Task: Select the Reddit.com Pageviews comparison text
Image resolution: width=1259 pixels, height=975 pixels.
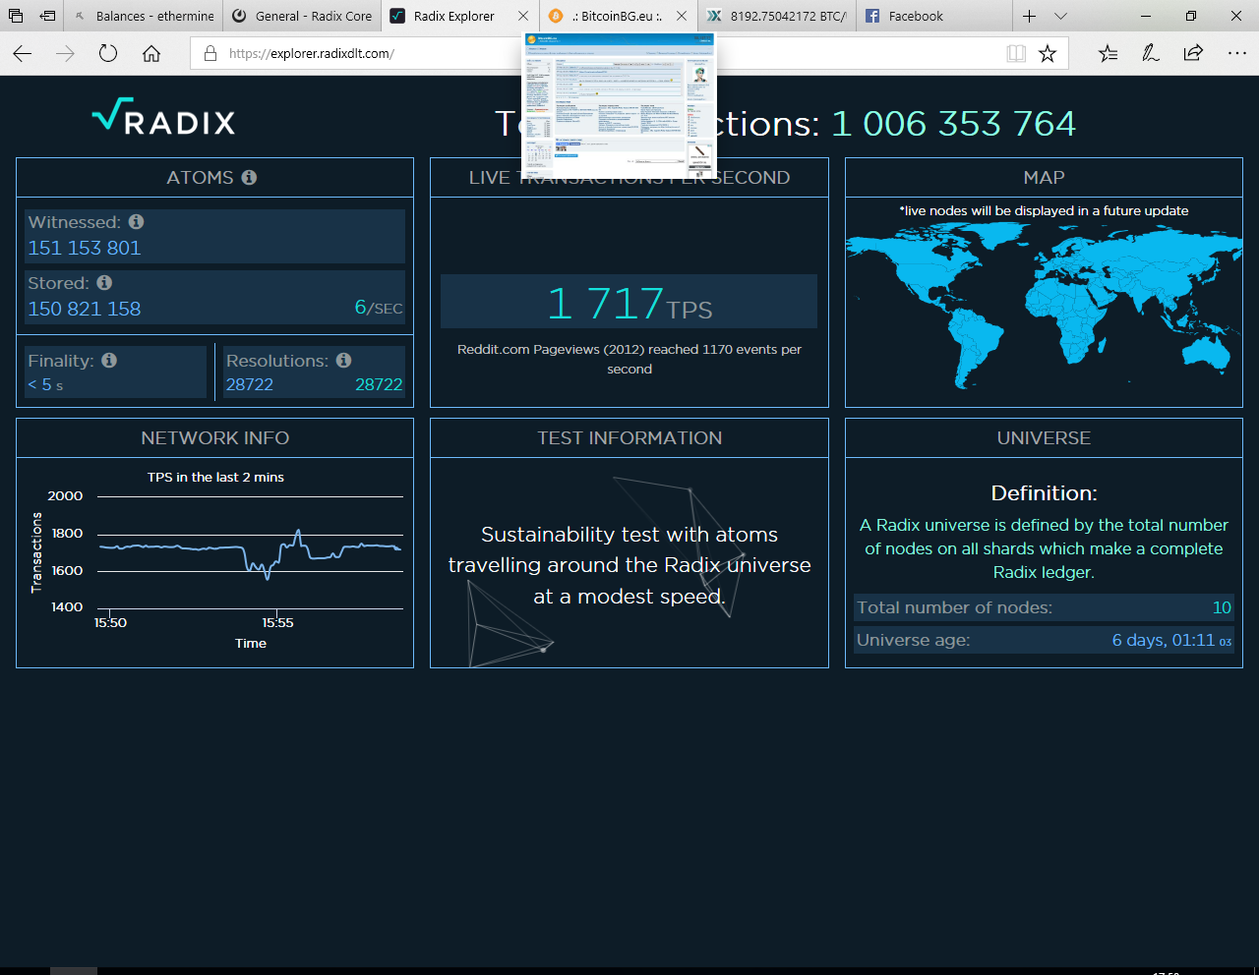Action: pyautogui.click(x=629, y=359)
